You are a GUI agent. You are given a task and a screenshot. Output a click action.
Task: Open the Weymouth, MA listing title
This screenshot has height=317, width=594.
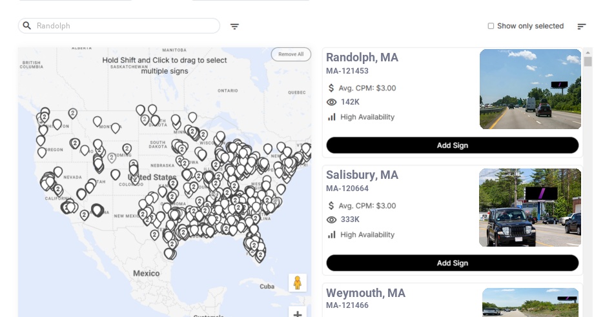pos(365,293)
